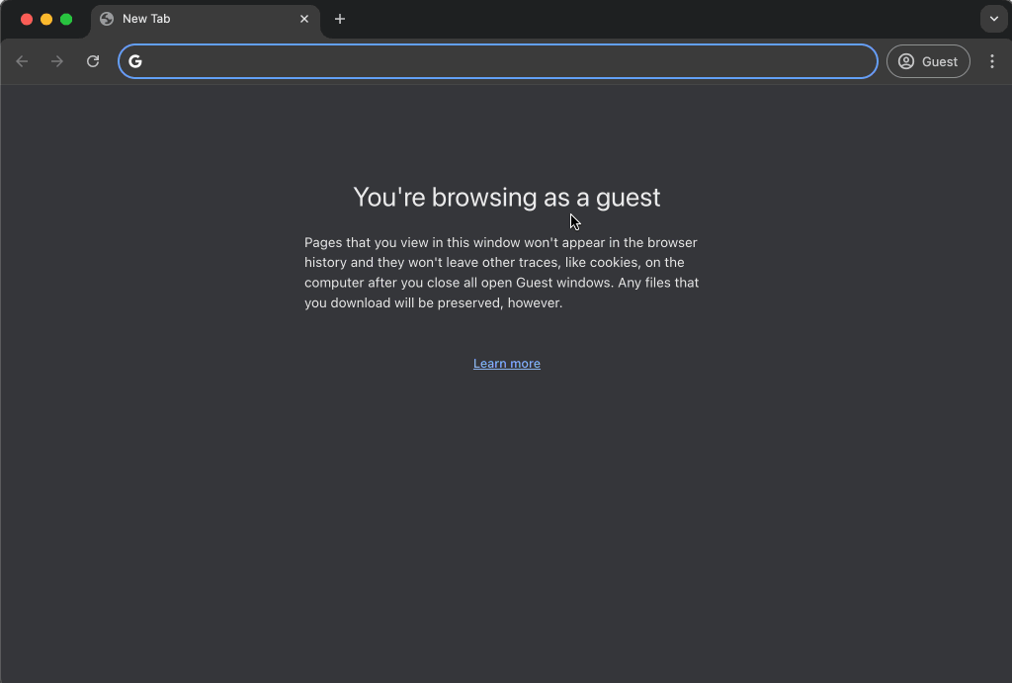Click the Google logo in address bar
Screen dimensions: 1012x683
(x=135, y=60)
